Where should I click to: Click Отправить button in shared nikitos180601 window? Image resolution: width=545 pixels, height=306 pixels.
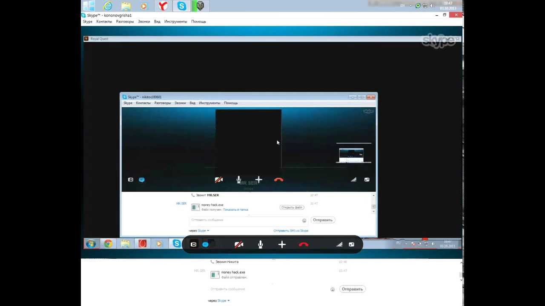point(323,220)
